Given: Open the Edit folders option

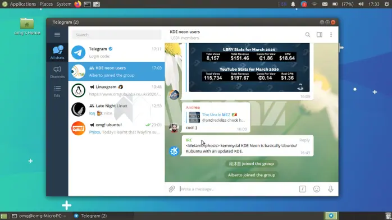Looking at the screenshot, I should (x=57, y=91).
